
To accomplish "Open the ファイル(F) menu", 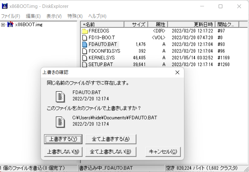I will click(10, 16).
